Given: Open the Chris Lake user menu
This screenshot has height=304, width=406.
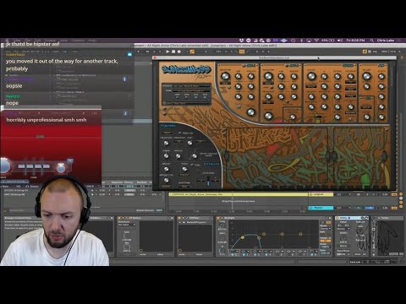Looking at the screenshot, I should click(x=386, y=41).
